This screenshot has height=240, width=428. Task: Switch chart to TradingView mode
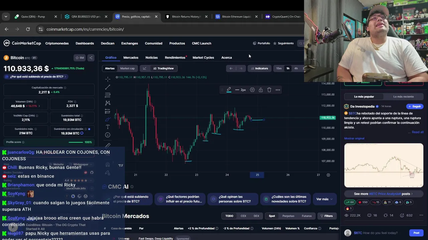(164, 68)
